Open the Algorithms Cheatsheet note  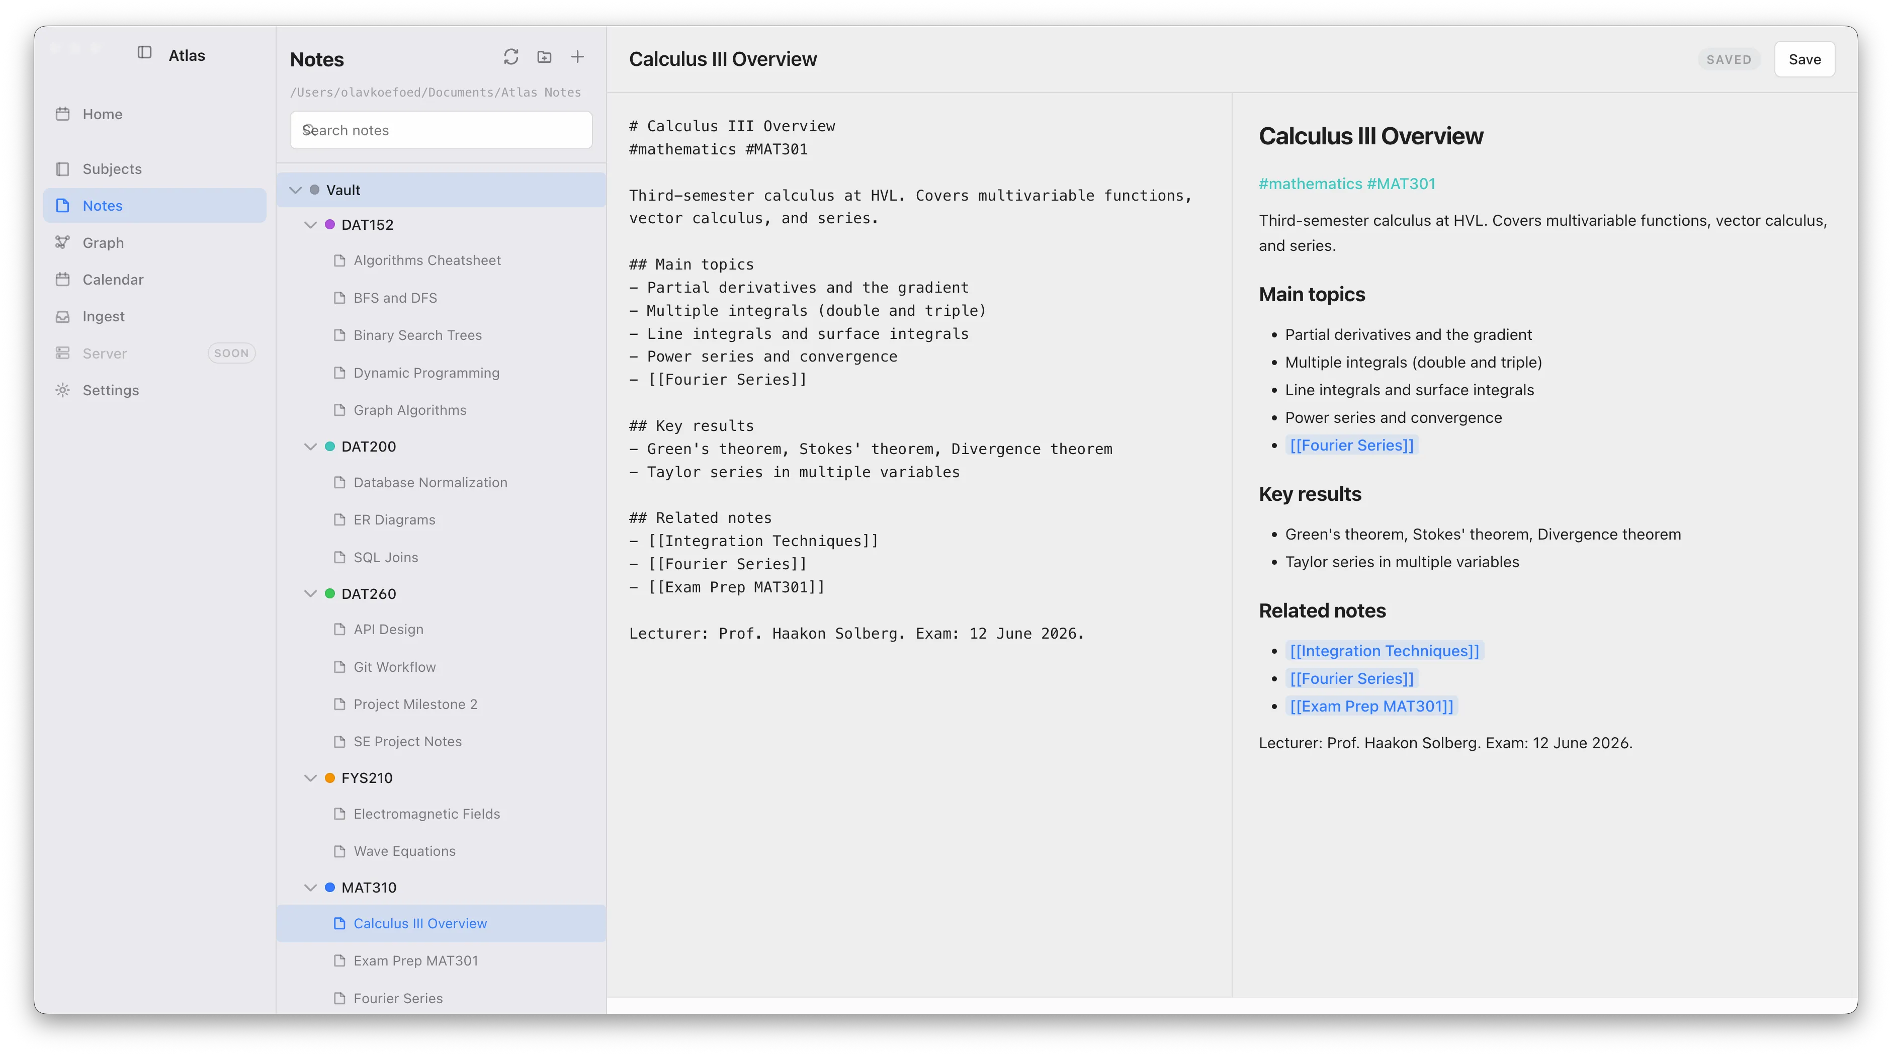[441, 260]
